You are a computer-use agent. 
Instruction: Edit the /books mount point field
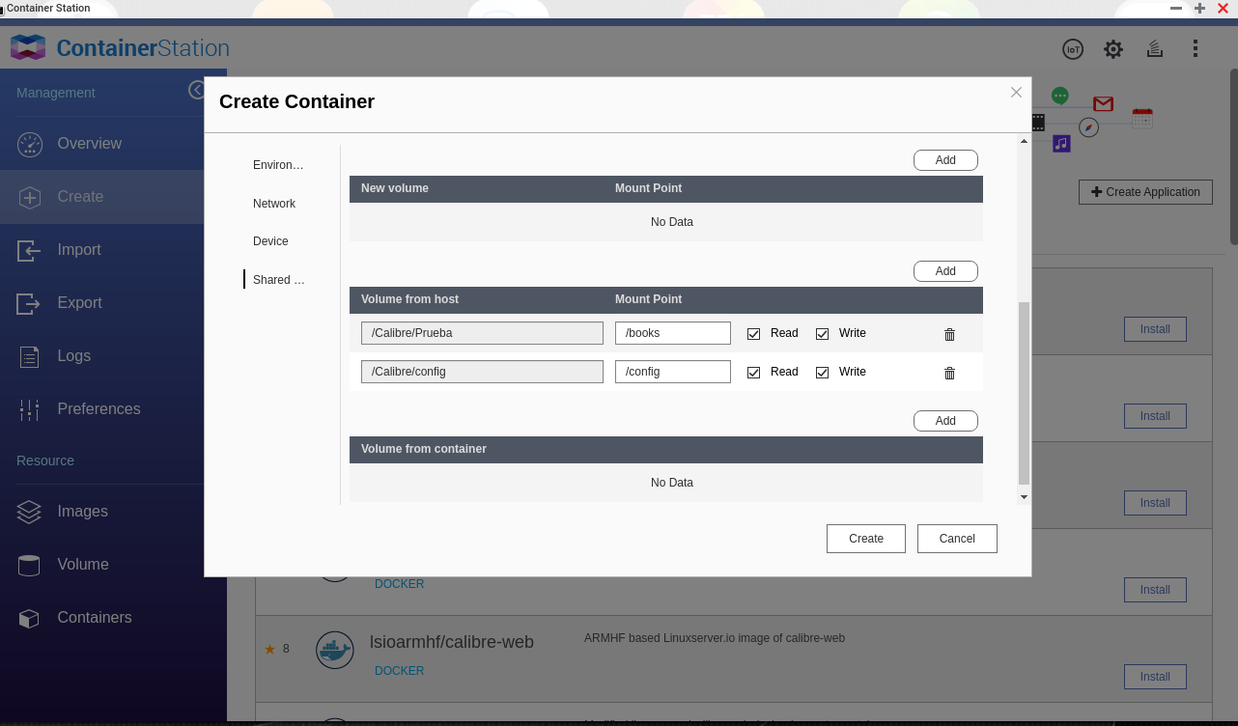pos(673,333)
